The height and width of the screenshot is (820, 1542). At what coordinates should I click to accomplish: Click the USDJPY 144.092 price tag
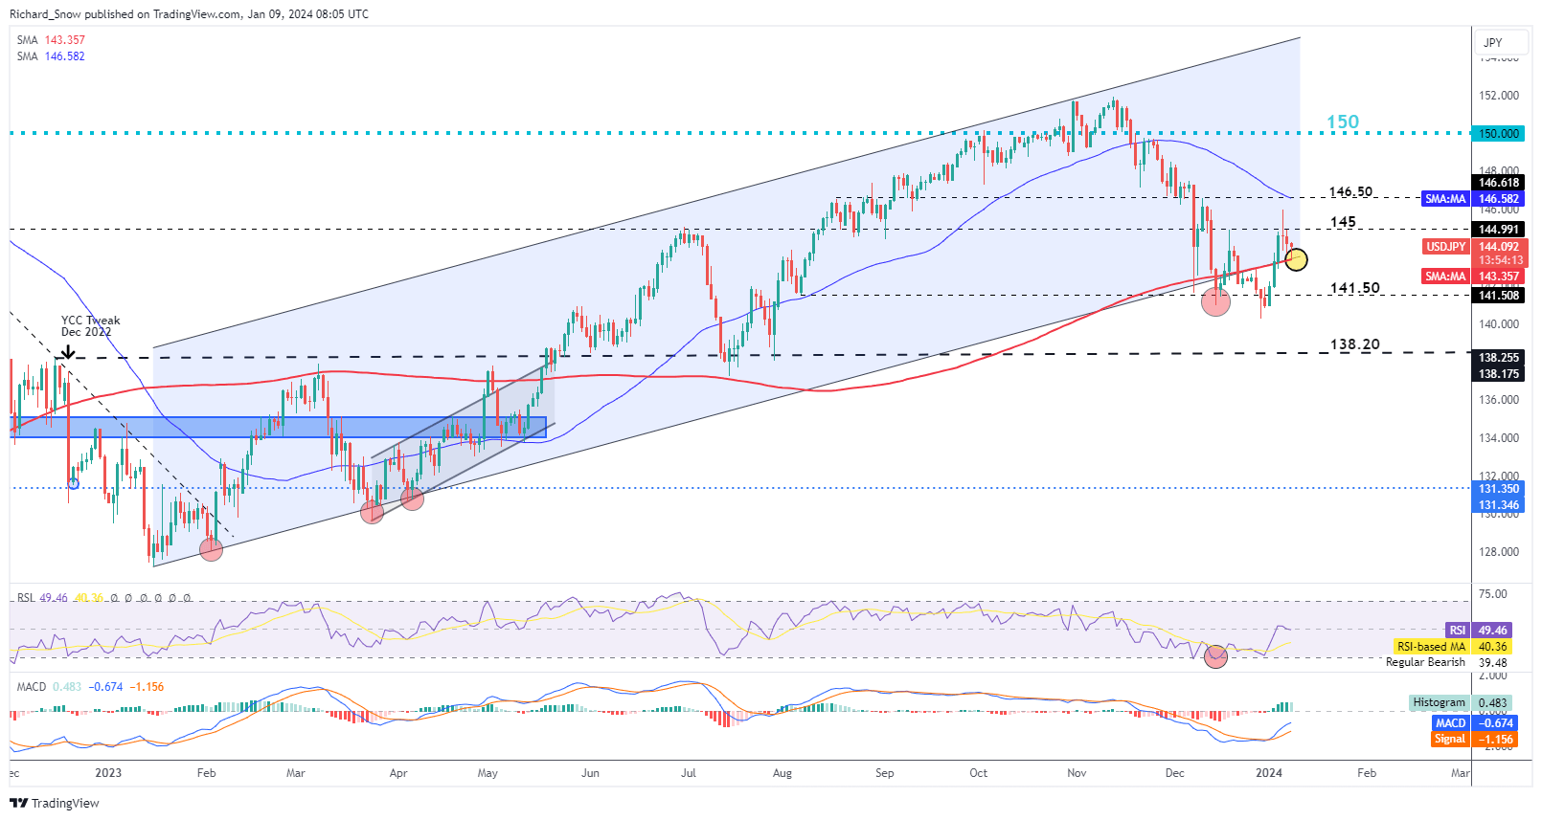pos(1475,247)
